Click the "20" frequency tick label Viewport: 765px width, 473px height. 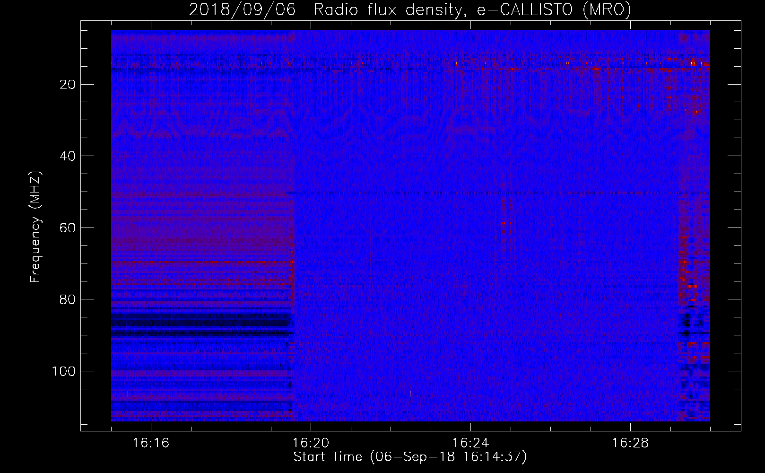point(68,85)
